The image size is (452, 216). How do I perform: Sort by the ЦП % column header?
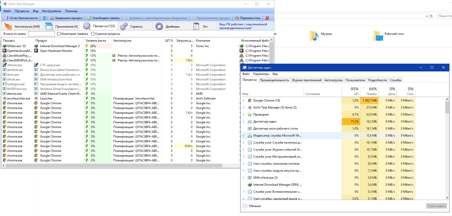(168, 41)
